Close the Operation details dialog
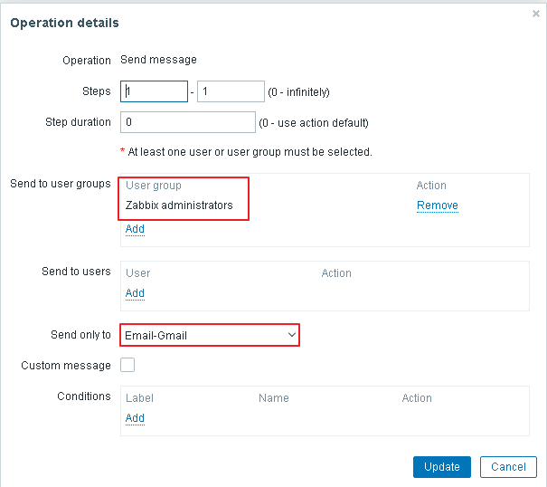Image resolution: width=547 pixels, height=487 pixels. pyautogui.click(x=535, y=14)
